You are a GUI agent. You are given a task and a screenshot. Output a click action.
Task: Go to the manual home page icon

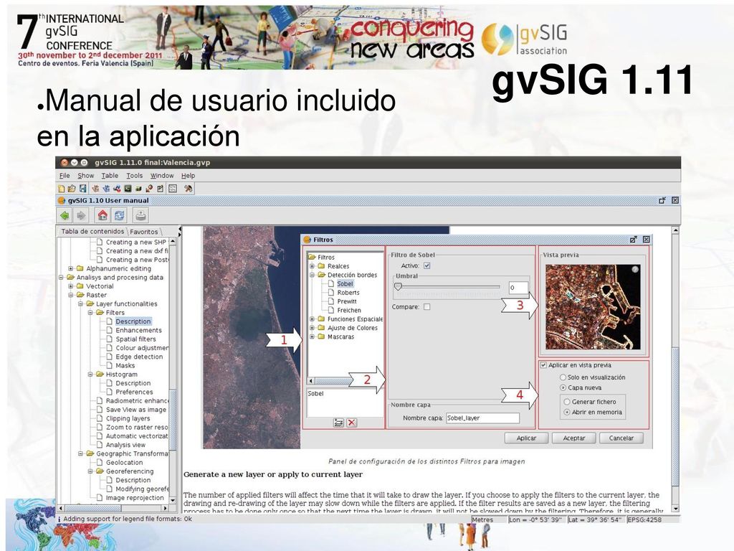[103, 215]
